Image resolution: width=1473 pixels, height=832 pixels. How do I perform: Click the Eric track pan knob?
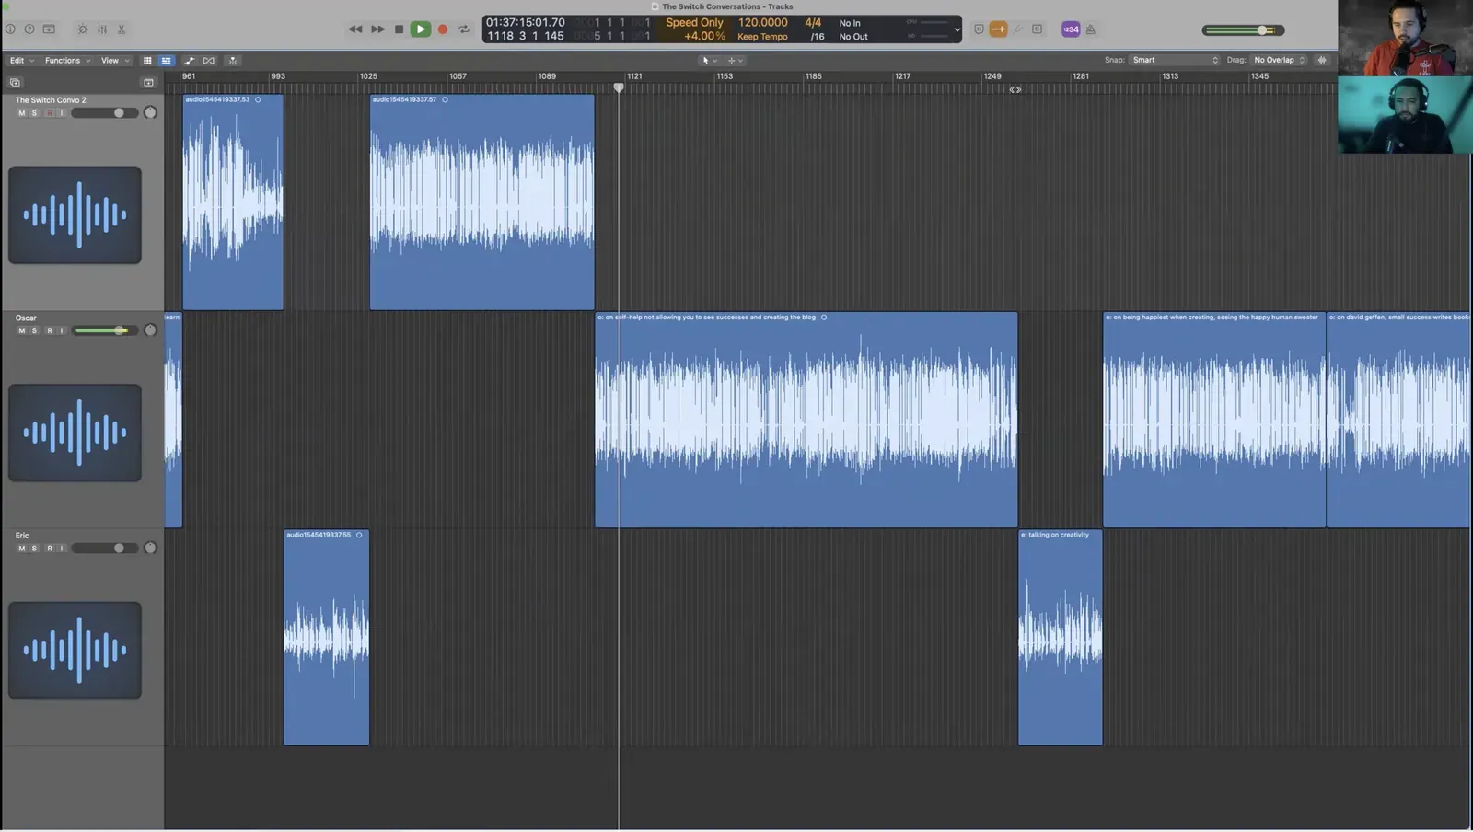pyautogui.click(x=150, y=549)
